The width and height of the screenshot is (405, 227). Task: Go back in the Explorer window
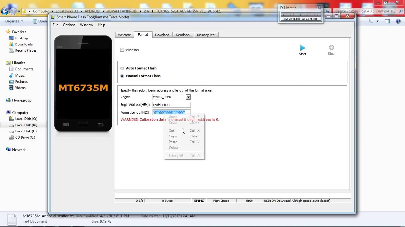point(4,11)
